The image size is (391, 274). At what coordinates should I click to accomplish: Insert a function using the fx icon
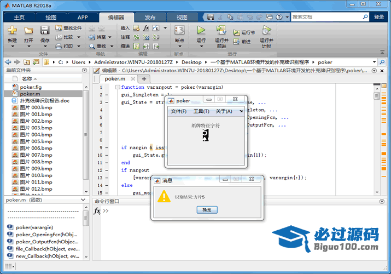click(x=147, y=28)
